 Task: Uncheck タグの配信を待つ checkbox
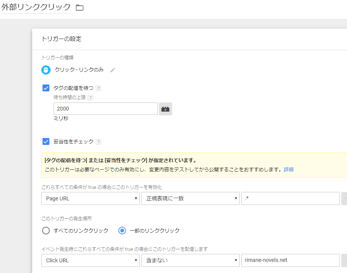coord(46,88)
